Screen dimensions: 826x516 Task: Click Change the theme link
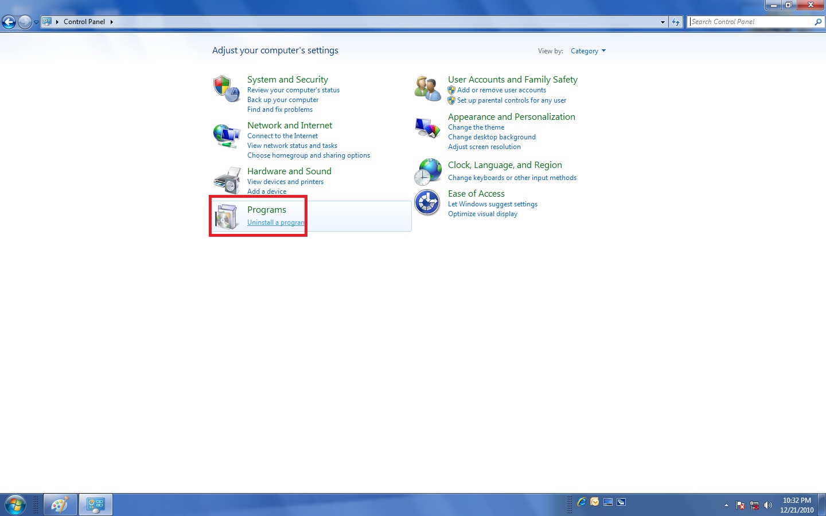coord(476,127)
